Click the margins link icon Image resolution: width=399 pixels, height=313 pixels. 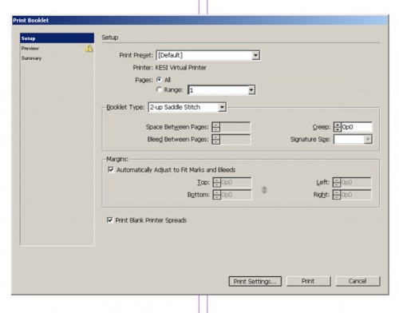pos(264,189)
